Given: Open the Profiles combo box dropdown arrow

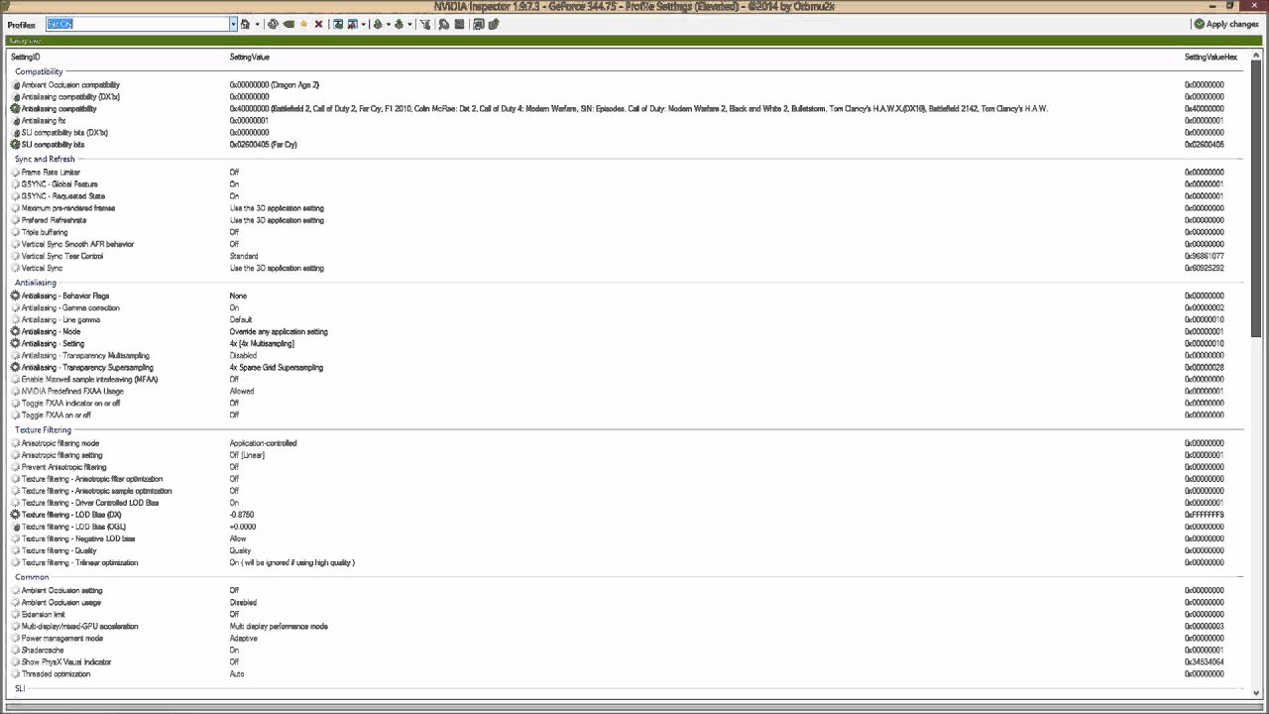Looking at the screenshot, I should click(233, 24).
